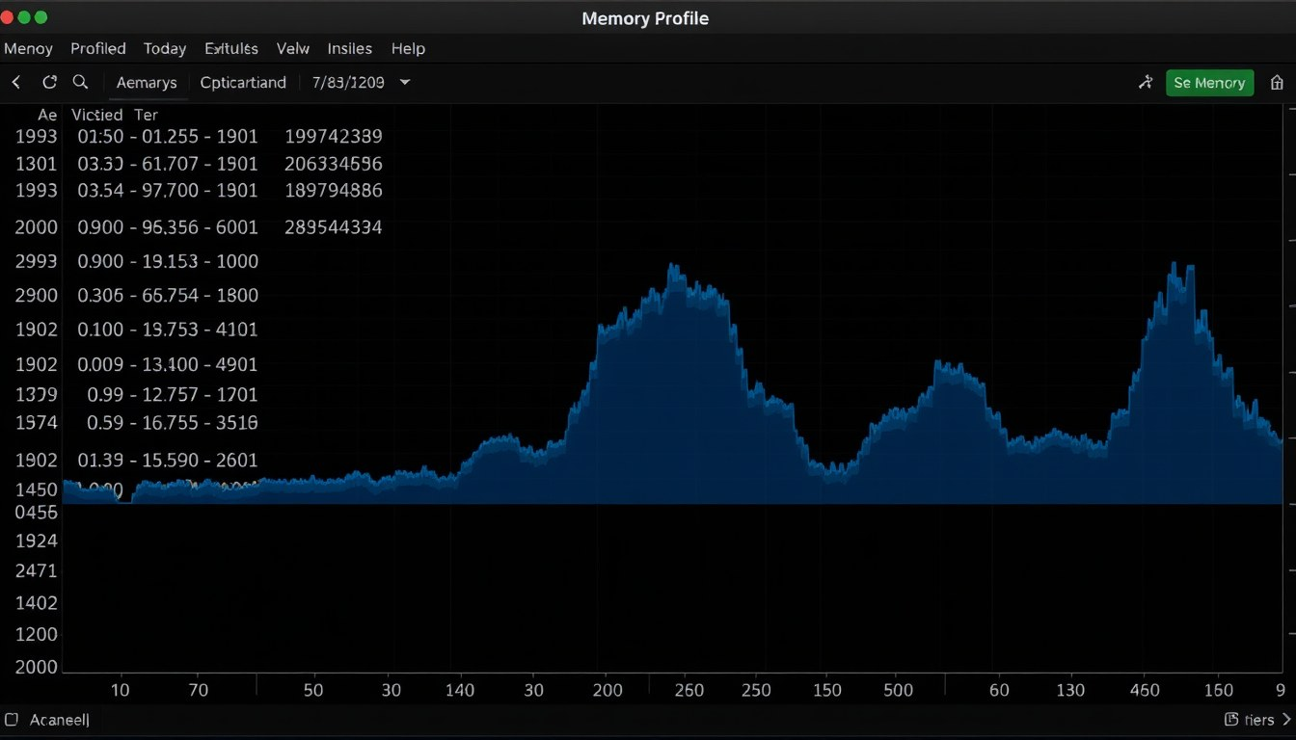
Task: Click the row reading 0.009 - 13.400 - 4901
Action: tap(137, 364)
